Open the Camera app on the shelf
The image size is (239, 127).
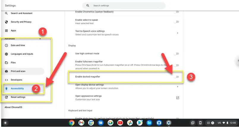159,123
